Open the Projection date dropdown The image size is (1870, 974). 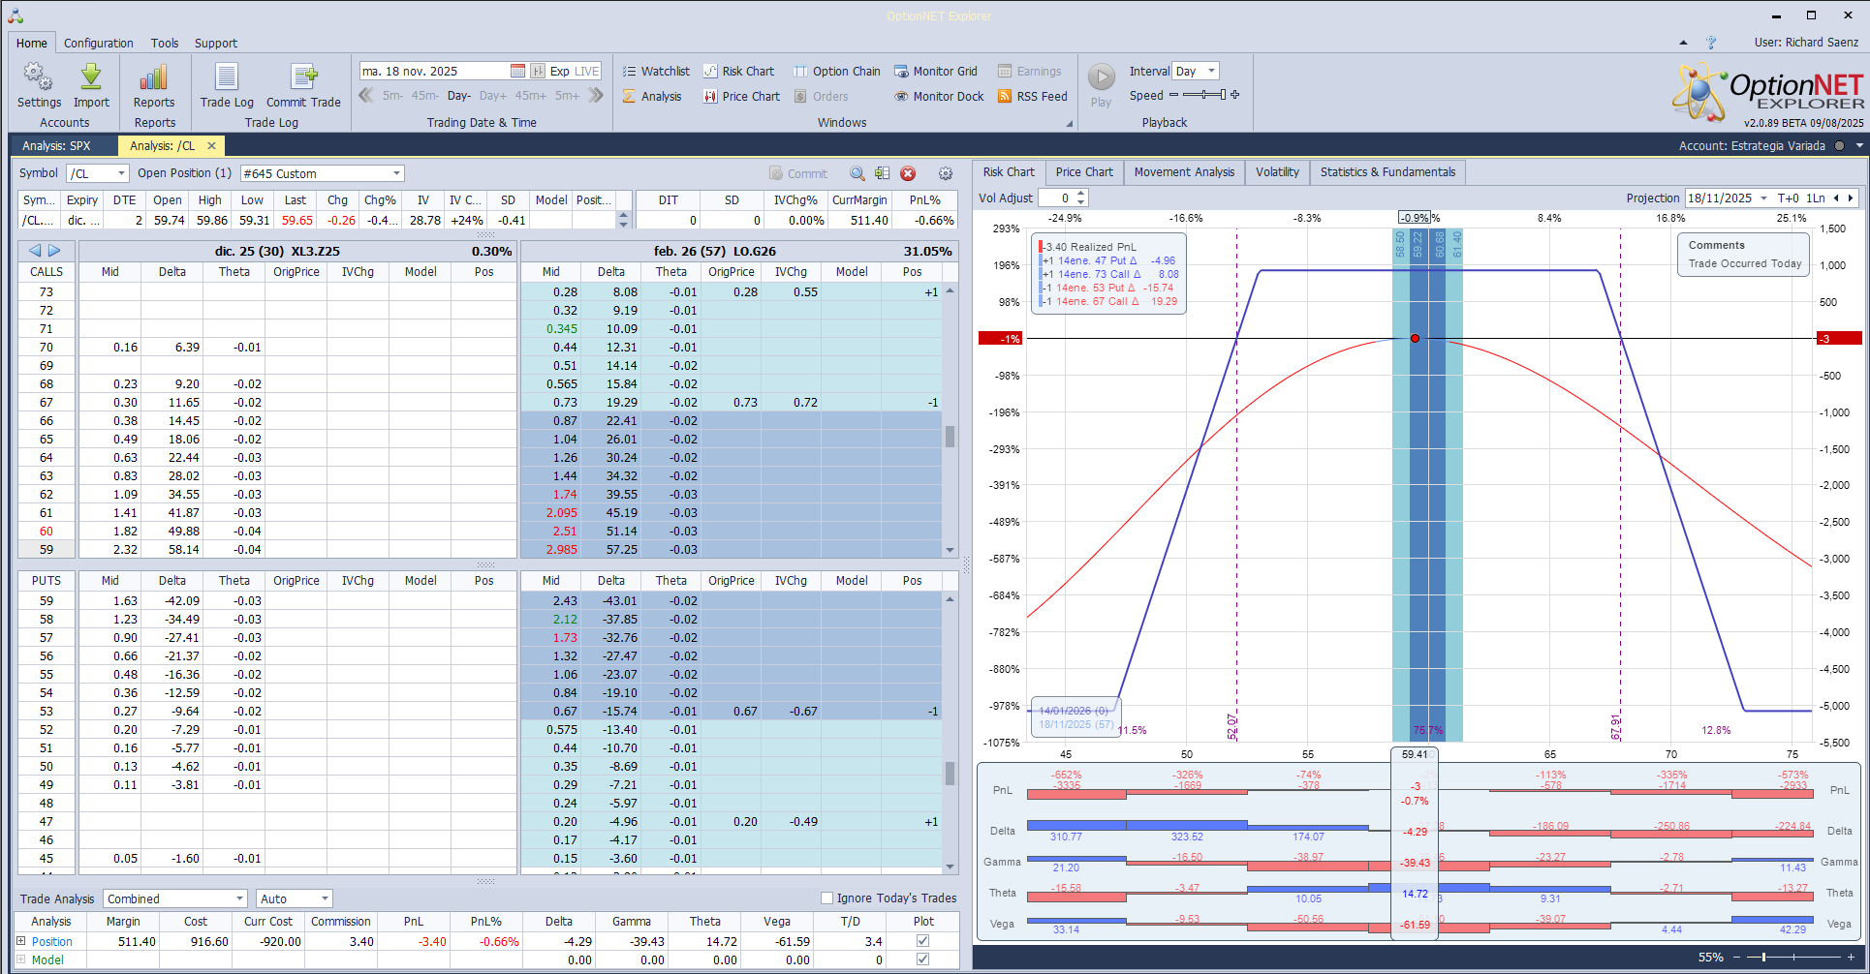(x=1763, y=198)
